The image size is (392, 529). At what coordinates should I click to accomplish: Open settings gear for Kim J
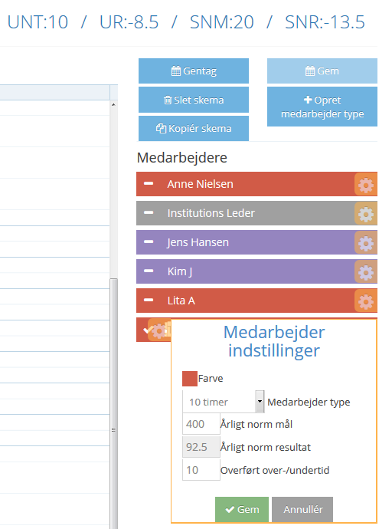click(x=366, y=272)
